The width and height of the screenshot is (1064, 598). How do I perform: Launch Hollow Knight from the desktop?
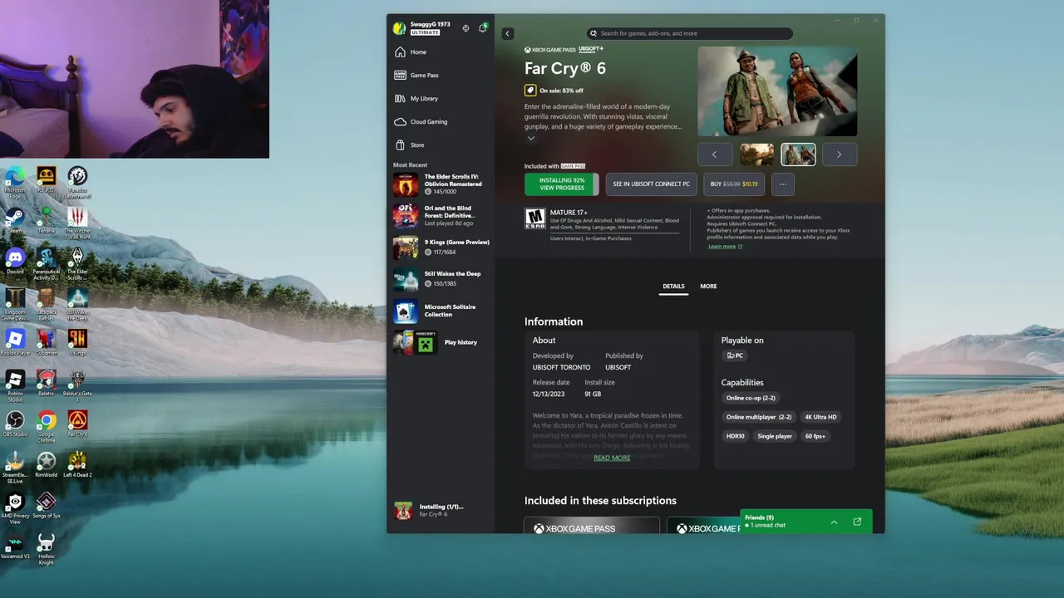tap(47, 551)
